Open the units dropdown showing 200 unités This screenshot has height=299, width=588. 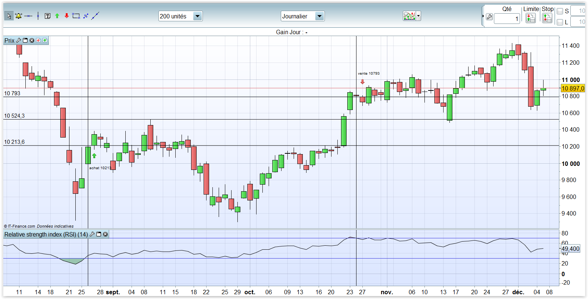(x=180, y=16)
